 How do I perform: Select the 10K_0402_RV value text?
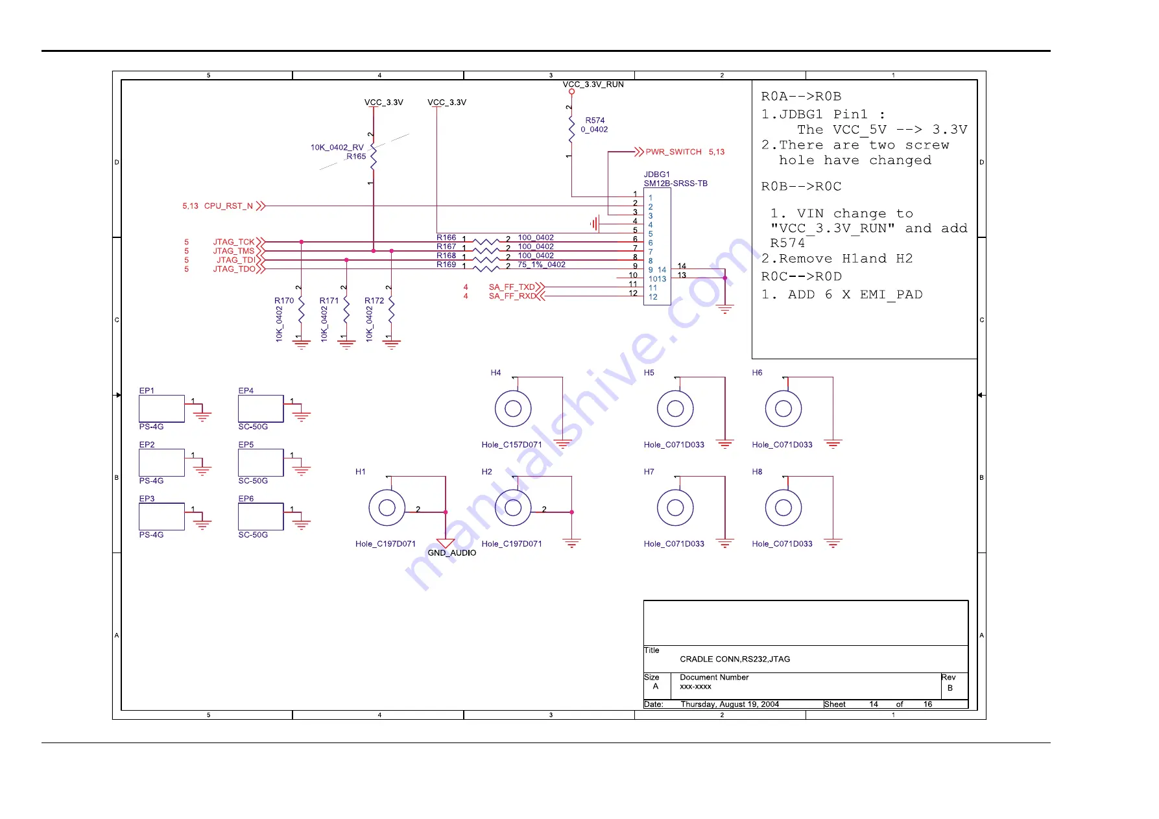point(337,147)
